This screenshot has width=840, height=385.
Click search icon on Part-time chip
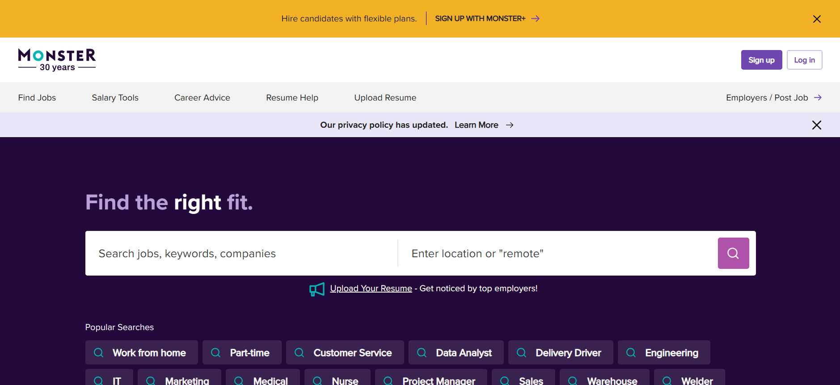point(216,353)
